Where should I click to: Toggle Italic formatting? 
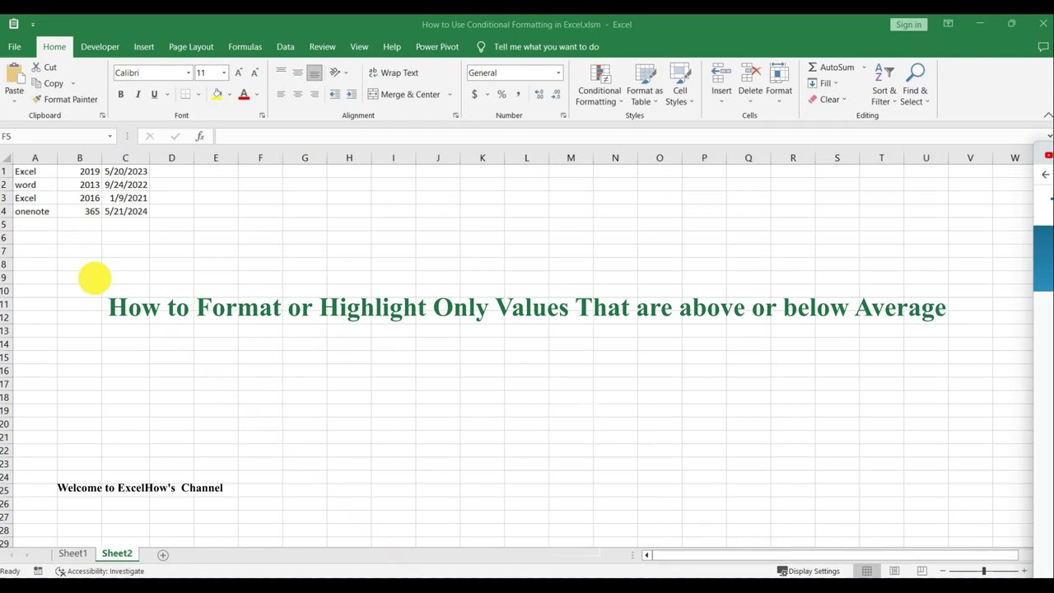pos(138,95)
